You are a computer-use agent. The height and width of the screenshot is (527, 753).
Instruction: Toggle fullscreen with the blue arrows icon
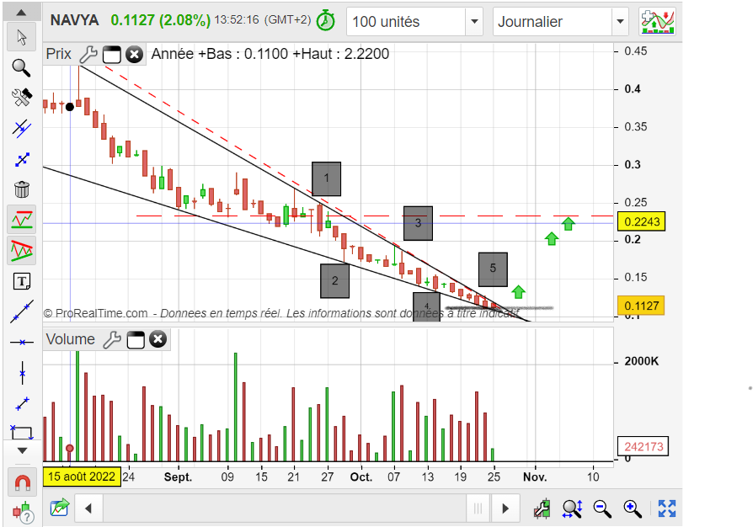(x=667, y=508)
